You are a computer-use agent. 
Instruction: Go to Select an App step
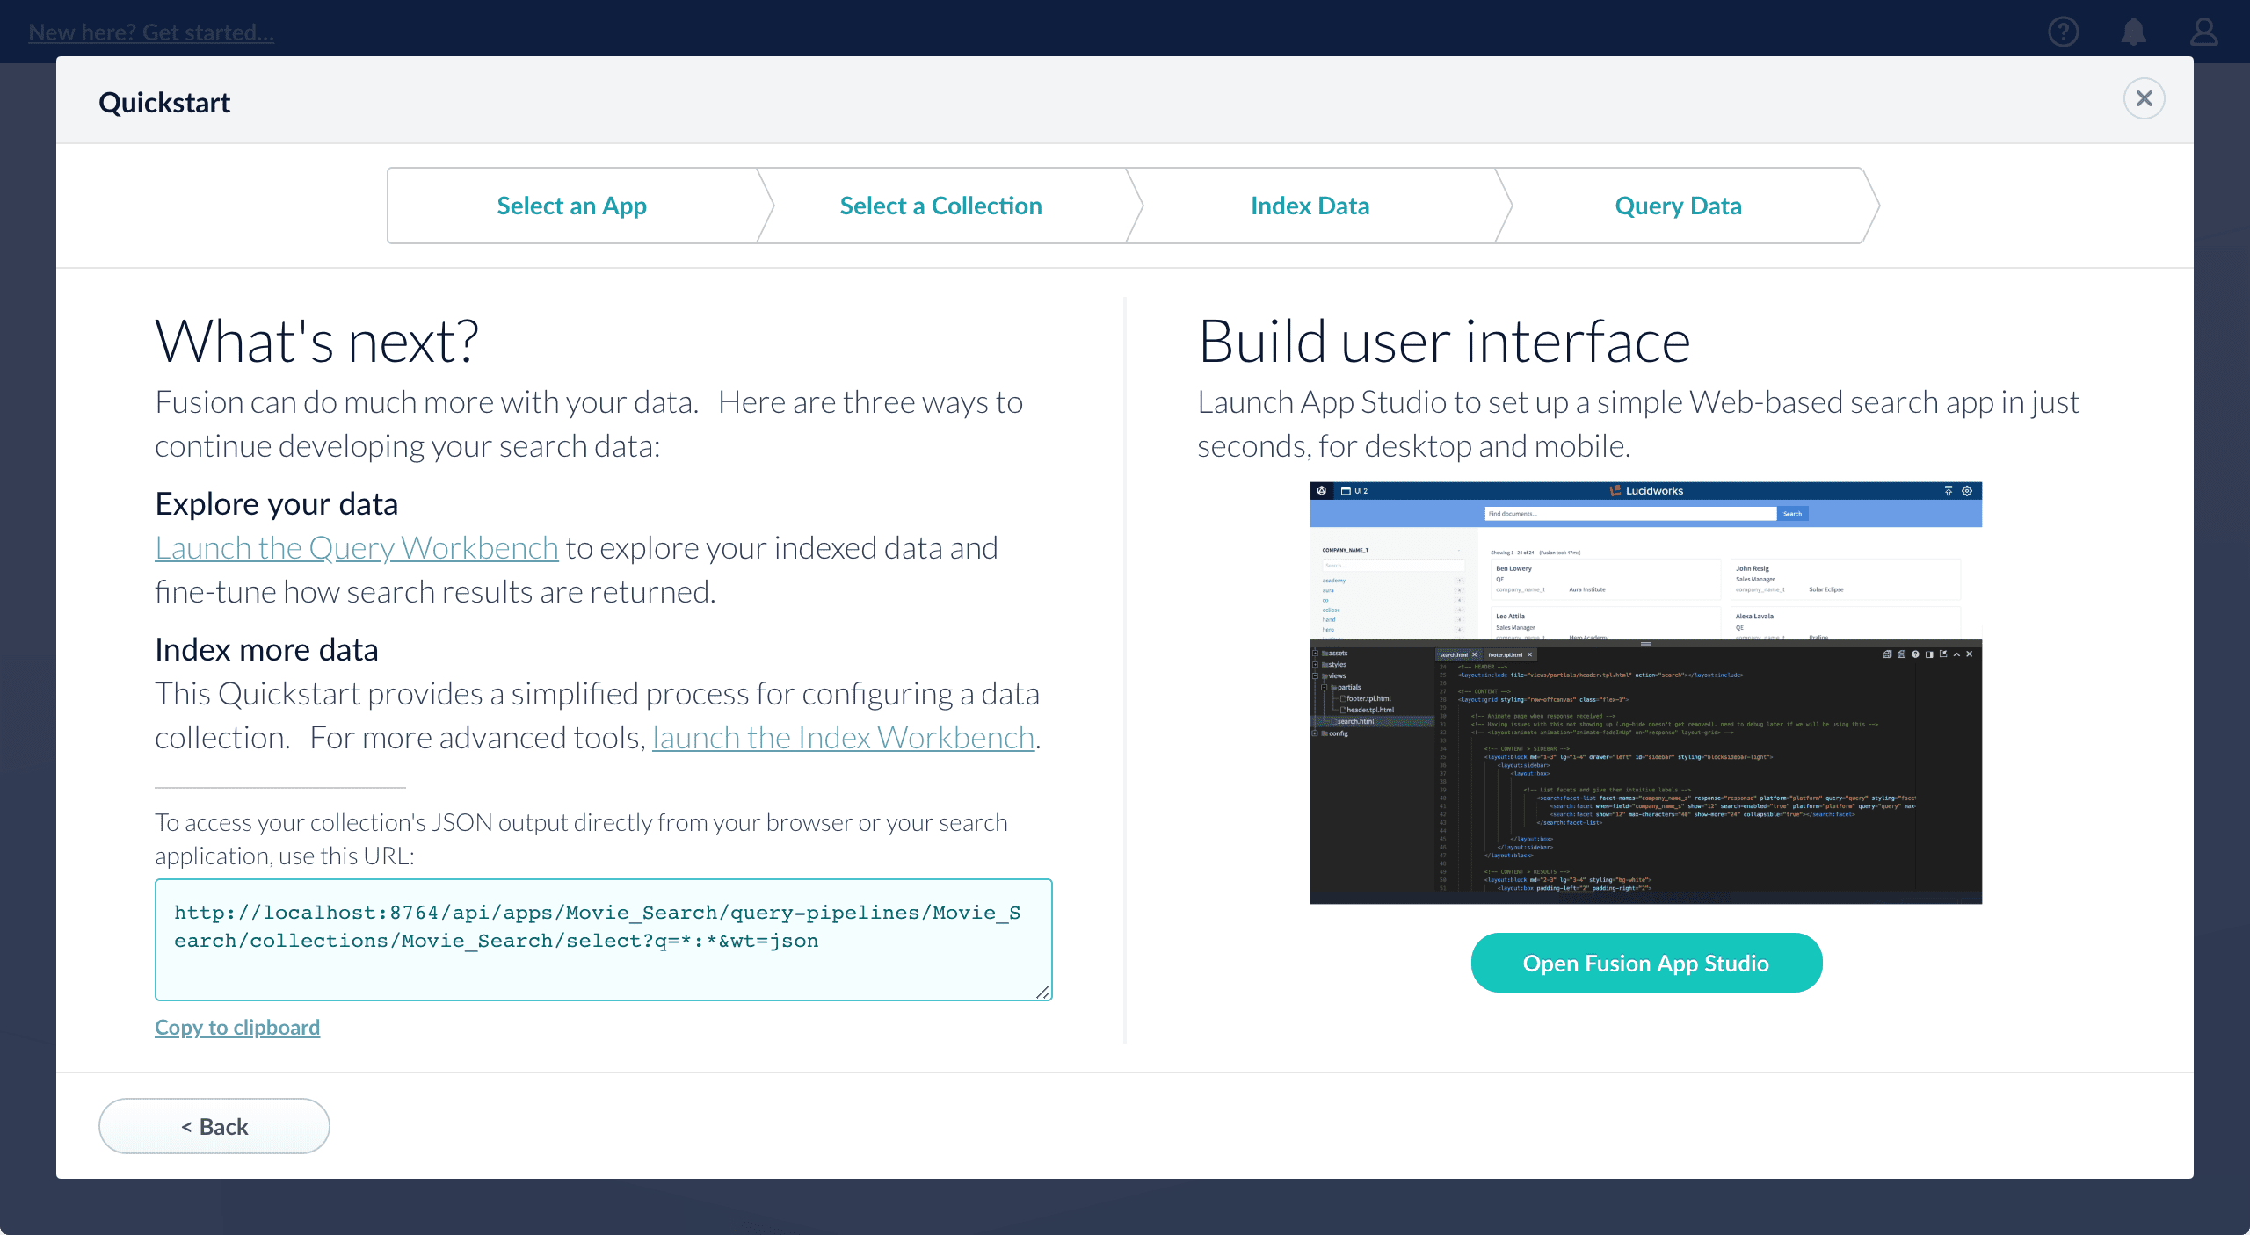coord(571,206)
